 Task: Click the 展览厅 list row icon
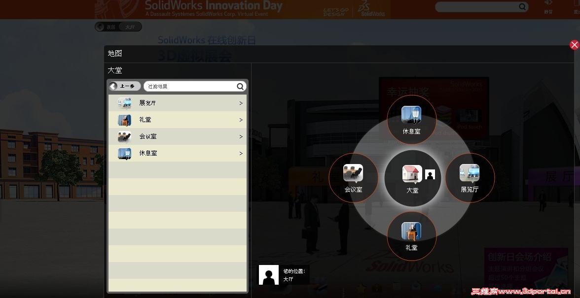125,103
